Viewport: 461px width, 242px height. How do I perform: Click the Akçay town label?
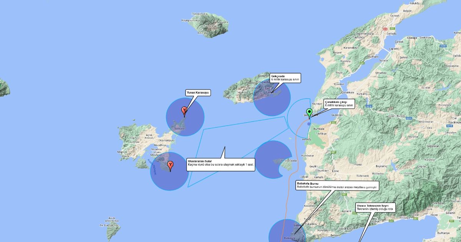434,215
